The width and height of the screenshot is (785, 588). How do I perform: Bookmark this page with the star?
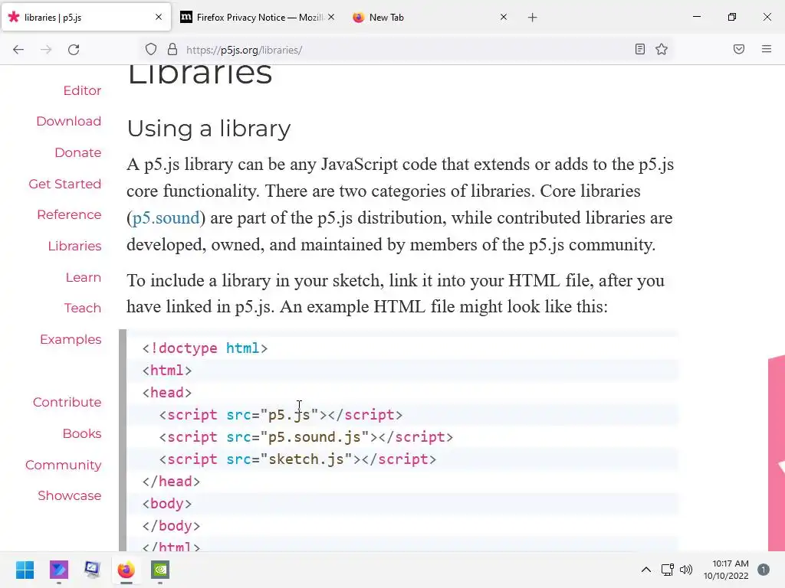662,50
